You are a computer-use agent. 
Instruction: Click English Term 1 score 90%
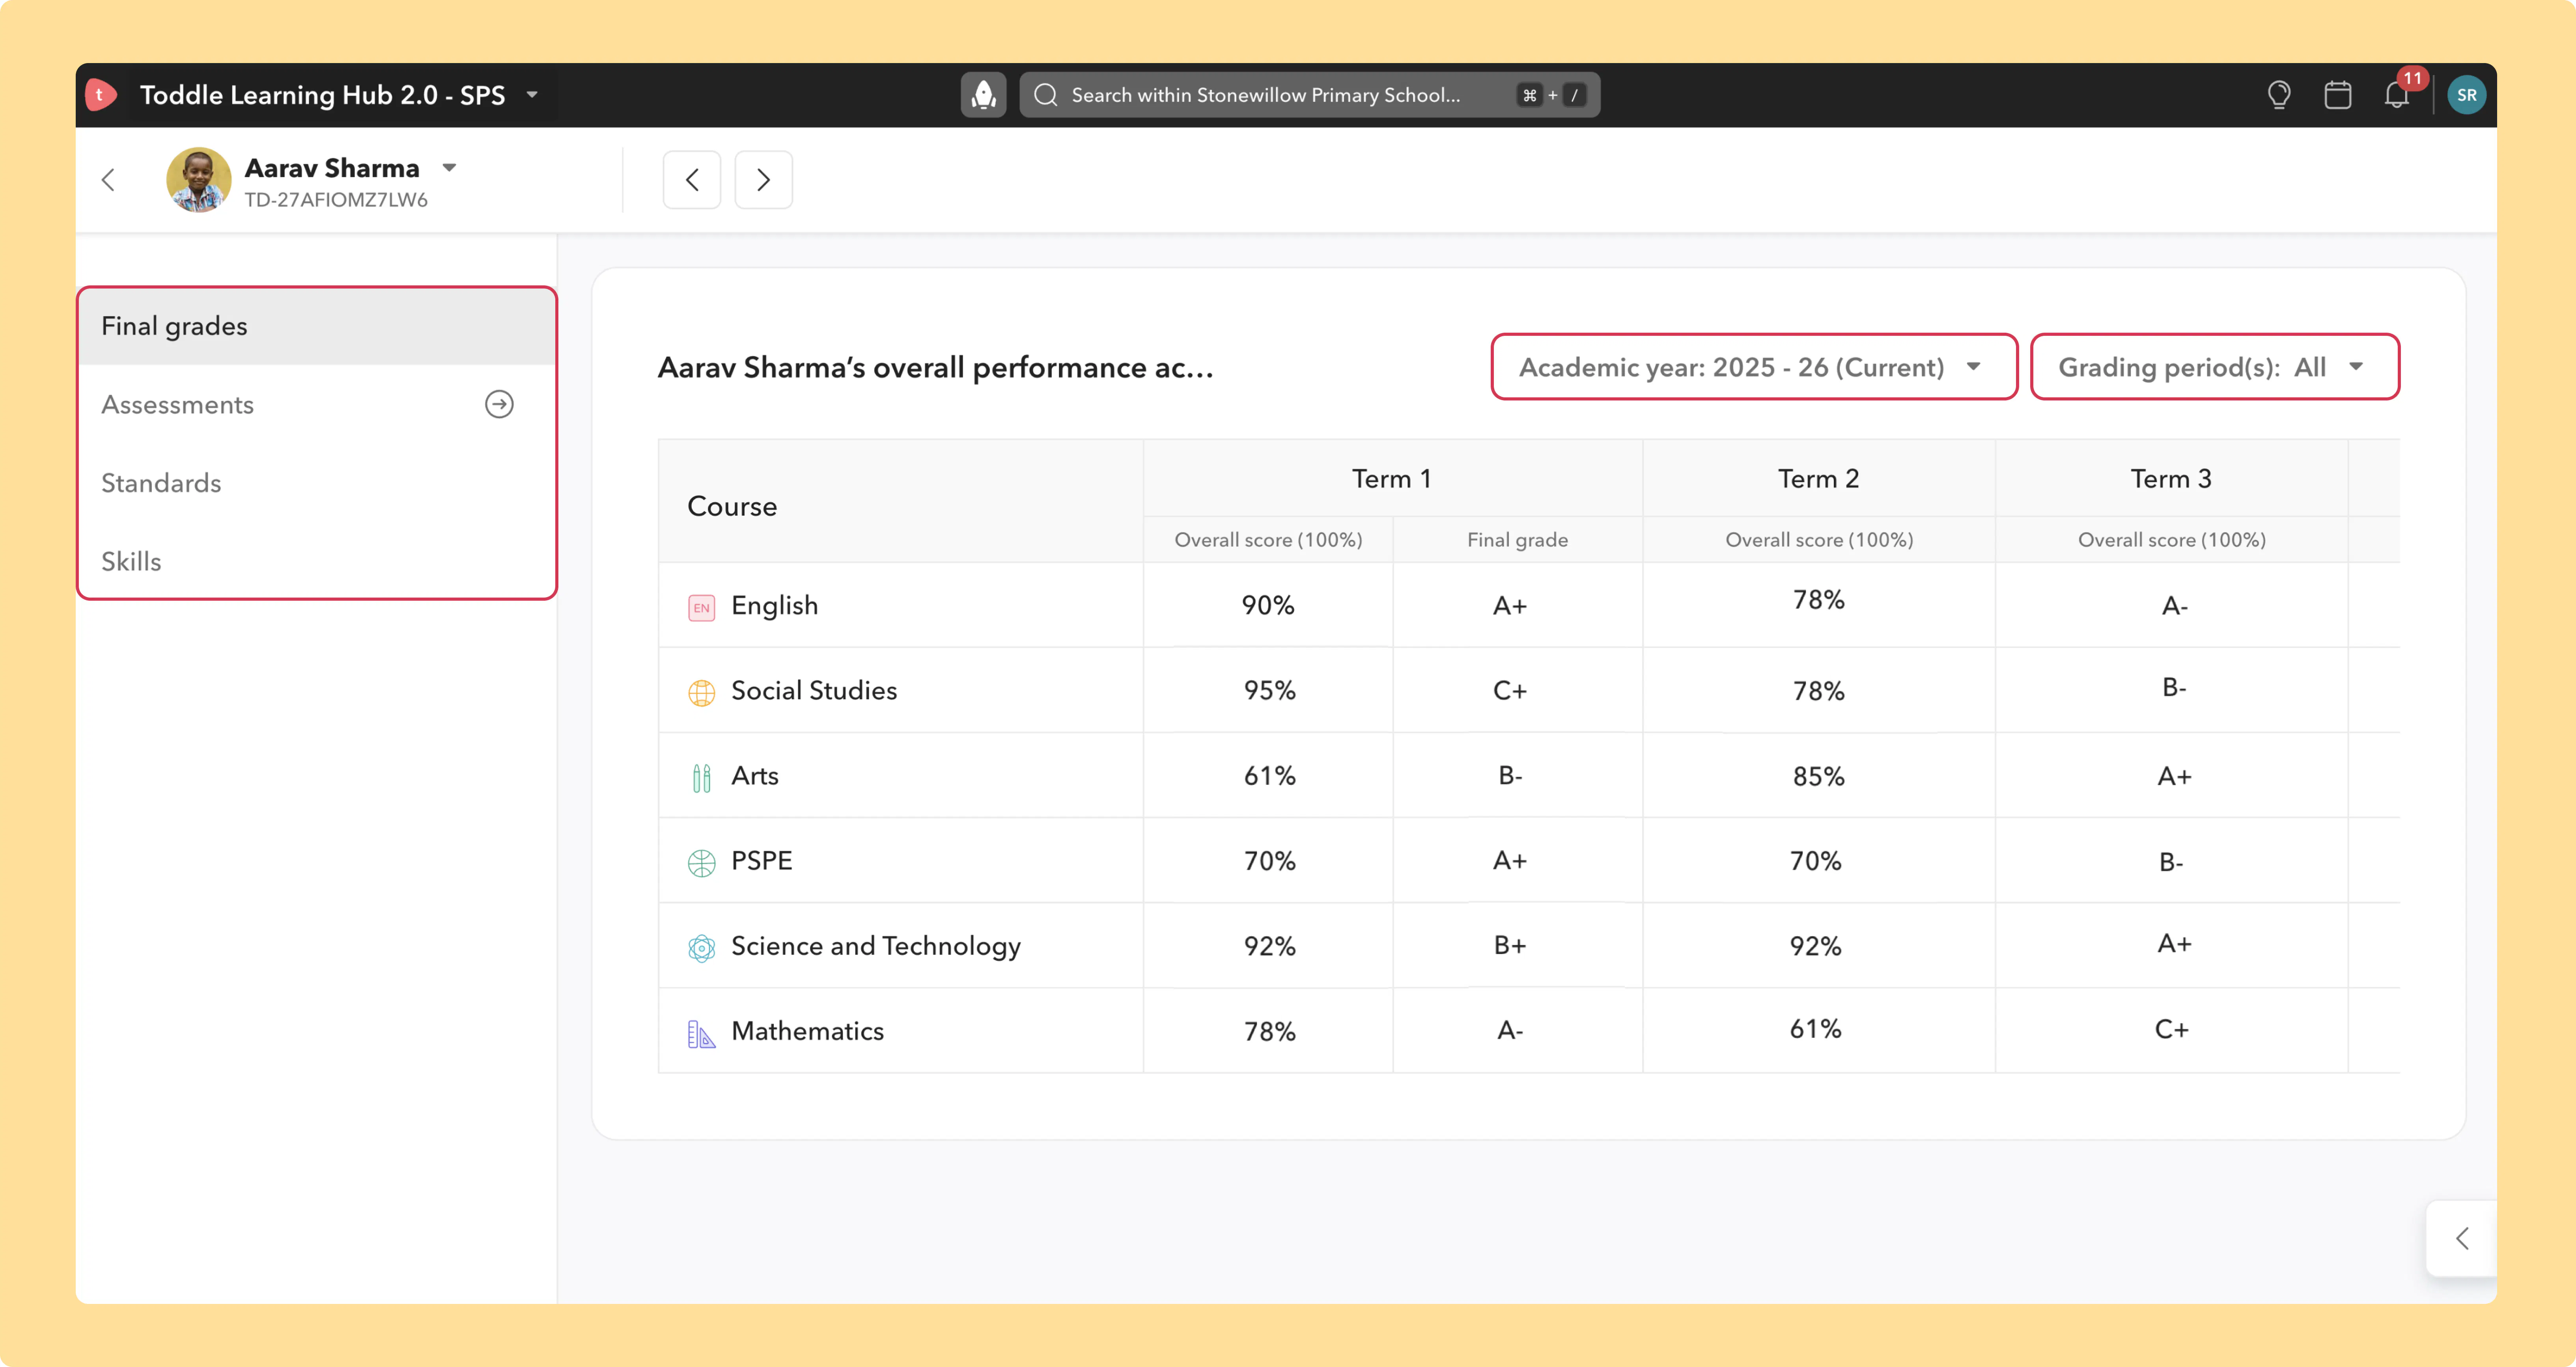[x=1268, y=605]
